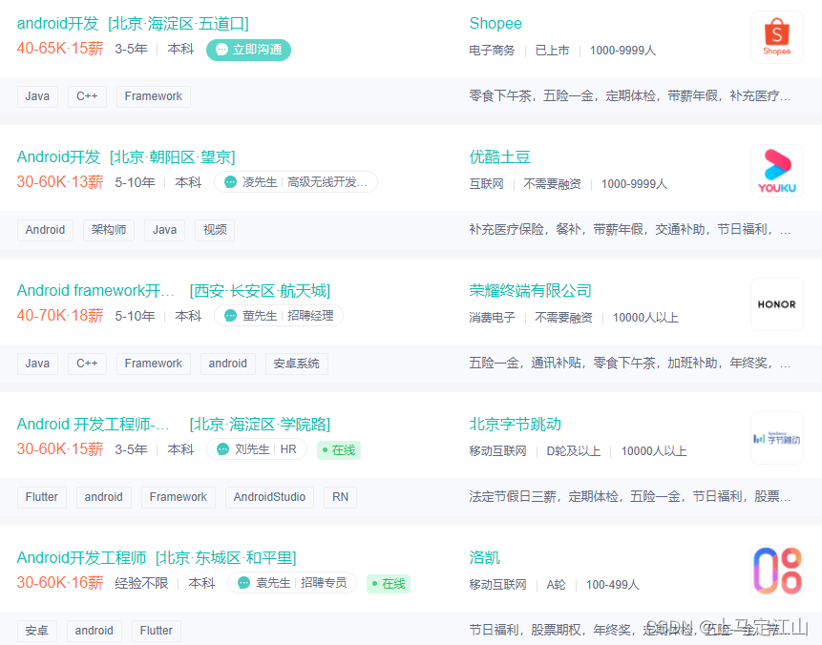Image resolution: width=822 pixels, height=645 pixels.
Task: Click the C++ tag in Honor job
Action: 87,364
